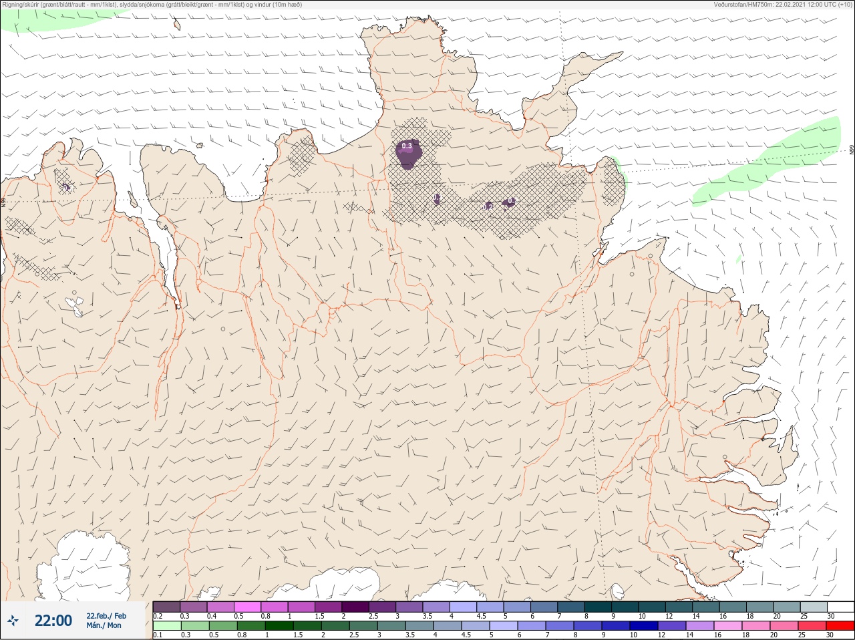This screenshot has height=640, width=855.
Task: Click the N99 grid label on the right map edge
Action: point(852,150)
